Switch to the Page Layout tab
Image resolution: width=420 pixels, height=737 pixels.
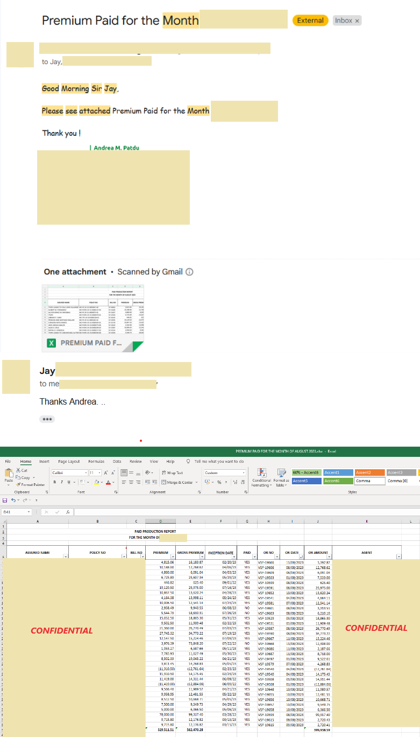pos(69,461)
